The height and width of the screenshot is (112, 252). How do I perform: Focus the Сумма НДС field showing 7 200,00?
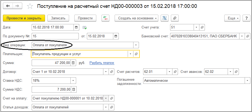51,89
